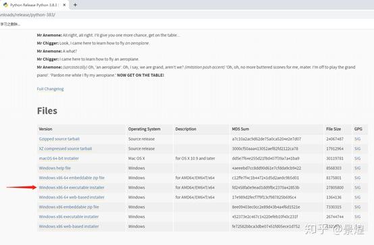This screenshot has height=245, width=374.
Task: Close the Python Release tab
Action: (64, 5)
